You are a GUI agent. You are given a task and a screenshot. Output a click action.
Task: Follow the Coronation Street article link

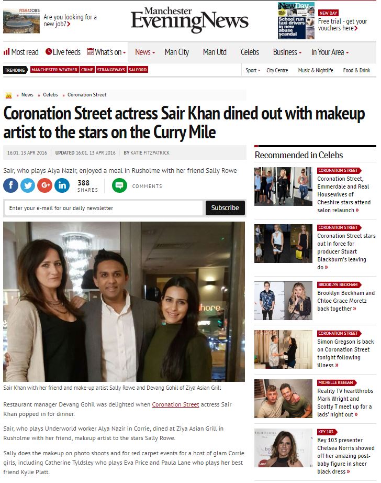(175, 404)
